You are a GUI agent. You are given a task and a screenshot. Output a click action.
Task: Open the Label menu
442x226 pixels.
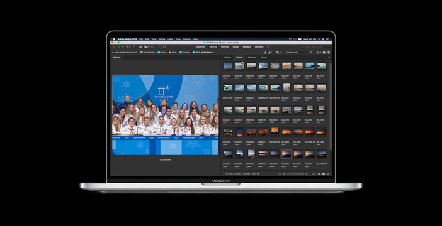tap(170, 39)
